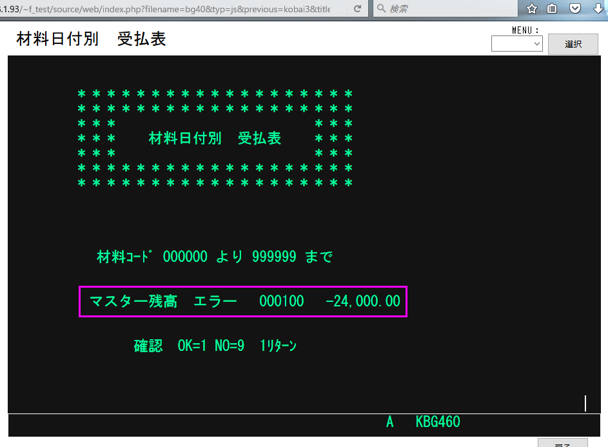Click the マスター残高 エラー message line
The width and height of the screenshot is (608, 447).
242,301
